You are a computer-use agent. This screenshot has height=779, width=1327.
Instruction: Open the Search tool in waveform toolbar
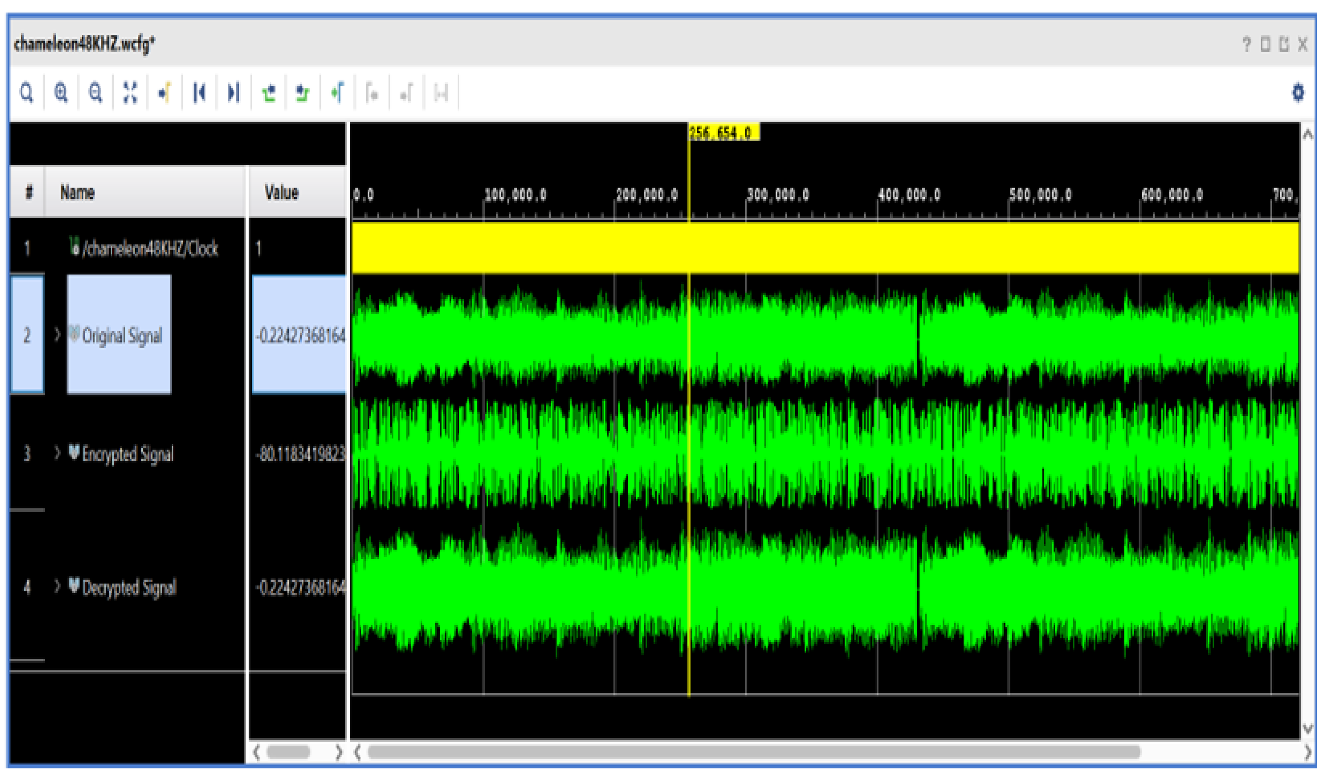26,93
